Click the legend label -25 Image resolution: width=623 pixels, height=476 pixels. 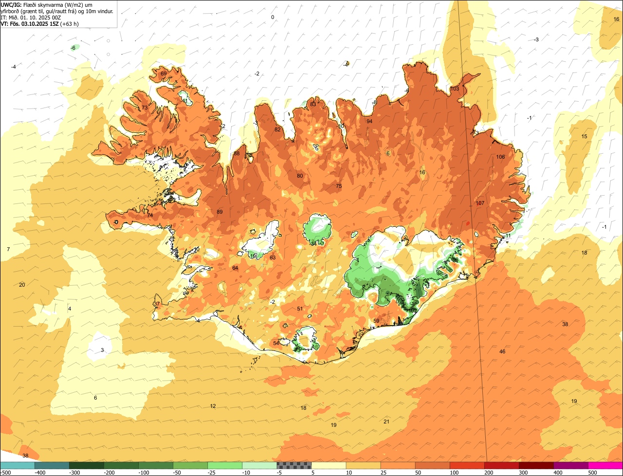coord(212,473)
